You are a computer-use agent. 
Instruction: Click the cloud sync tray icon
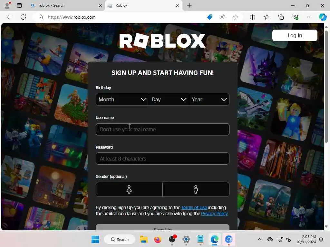(270, 239)
